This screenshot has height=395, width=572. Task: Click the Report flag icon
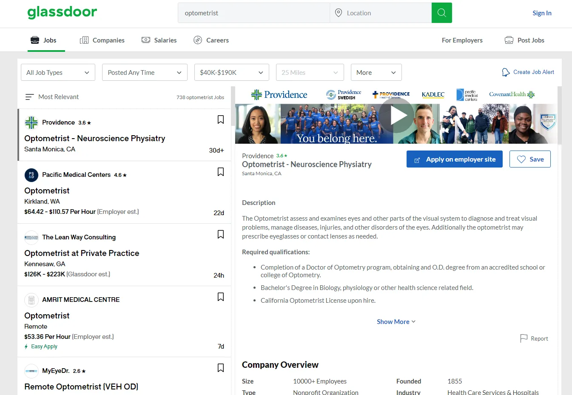click(x=524, y=338)
